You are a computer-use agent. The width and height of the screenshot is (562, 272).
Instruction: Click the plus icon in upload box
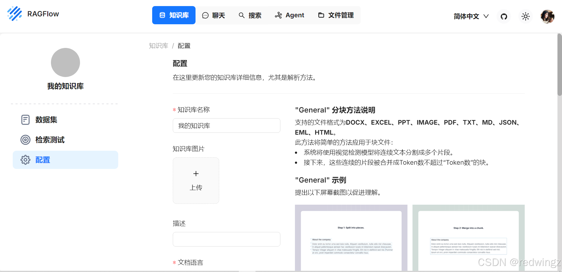coord(196,173)
